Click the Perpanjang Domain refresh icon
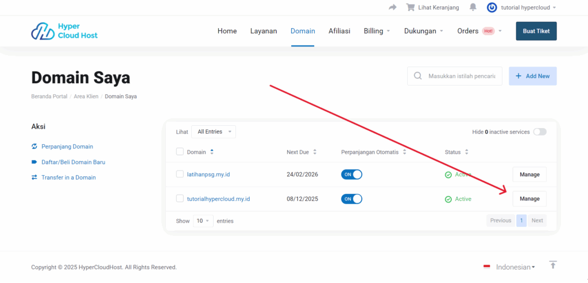588x283 pixels. tap(34, 146)
